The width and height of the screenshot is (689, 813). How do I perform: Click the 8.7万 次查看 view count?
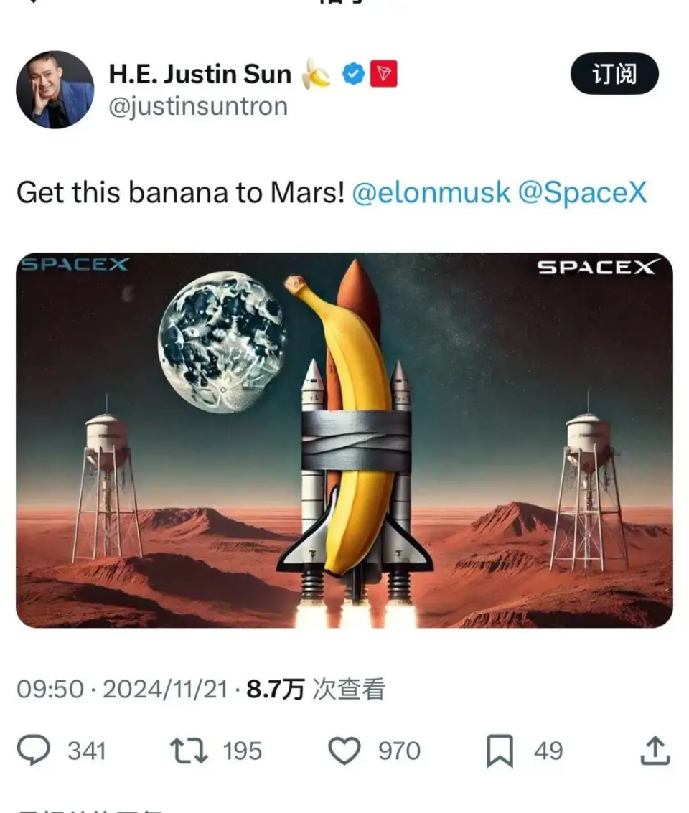pos(316,690)
